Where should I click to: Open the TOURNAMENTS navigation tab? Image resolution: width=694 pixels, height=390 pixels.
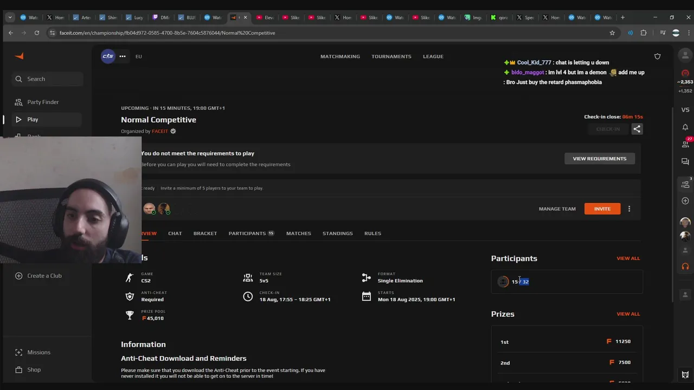pos(391,56)
